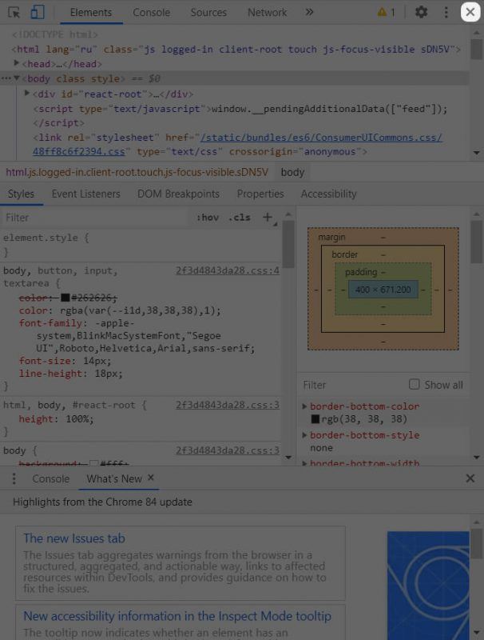
Task: Open the Event Listeners tab
Action: click(x=86, y=194)
